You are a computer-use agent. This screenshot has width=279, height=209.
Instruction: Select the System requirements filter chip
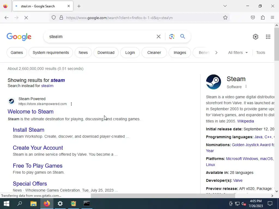coord(51,53)
